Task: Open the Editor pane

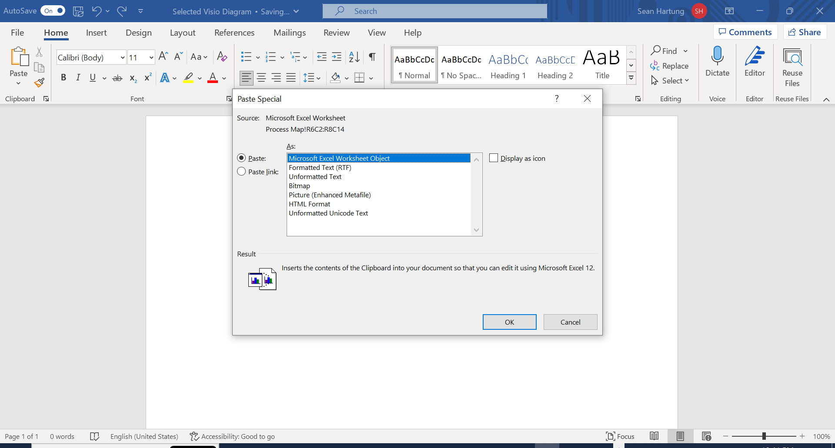Action: pos(755,62)
